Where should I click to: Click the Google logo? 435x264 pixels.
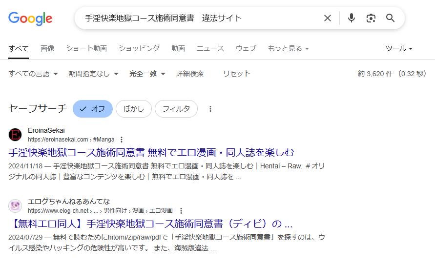tap(30, 19)
